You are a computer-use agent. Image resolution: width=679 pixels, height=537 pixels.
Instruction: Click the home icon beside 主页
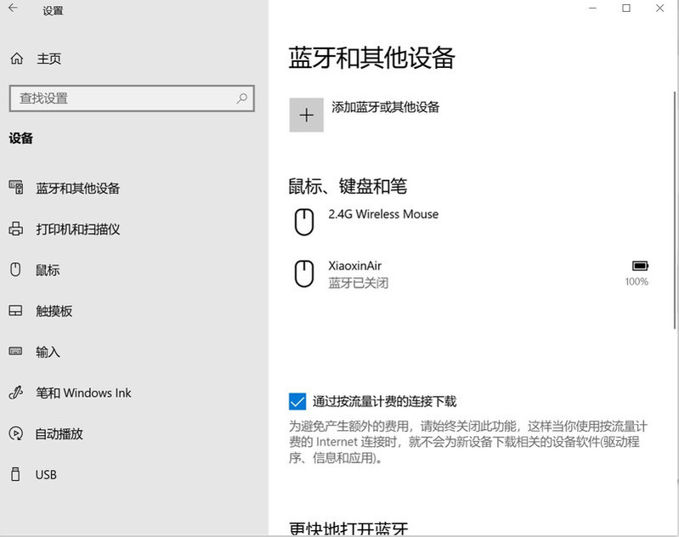[x=16, y=59]
